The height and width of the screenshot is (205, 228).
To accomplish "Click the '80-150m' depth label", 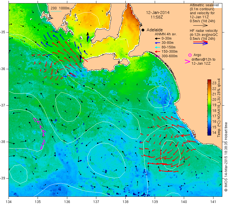I will coord(168,47).
